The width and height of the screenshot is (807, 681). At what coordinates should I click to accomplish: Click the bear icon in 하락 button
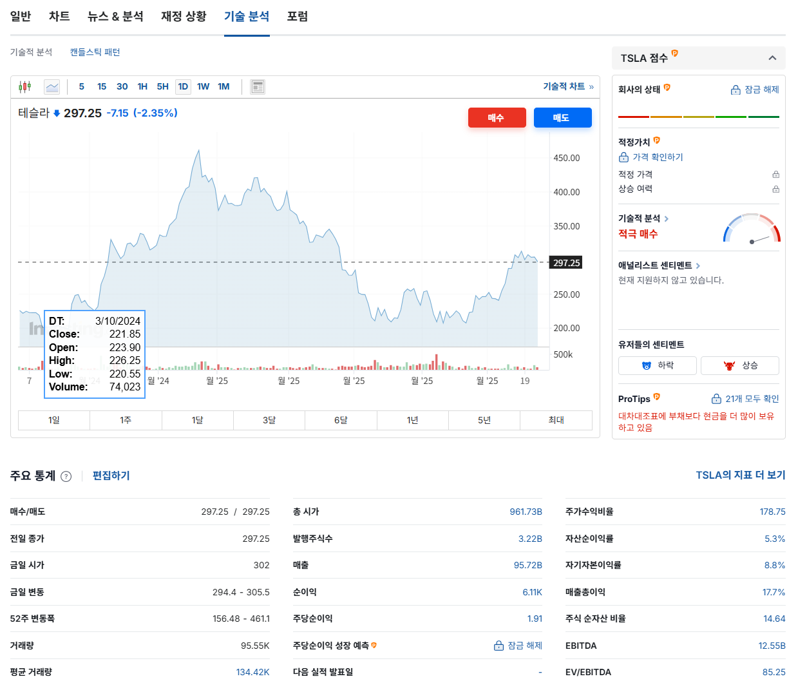pyautogui.click(x=647, y=365)
